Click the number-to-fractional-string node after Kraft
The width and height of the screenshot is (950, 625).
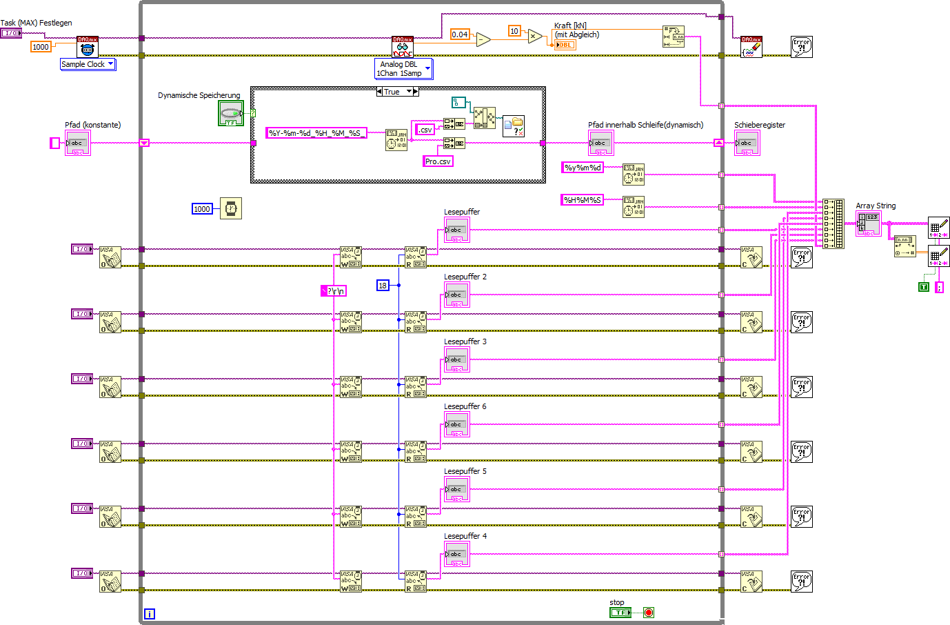(674, 37)
